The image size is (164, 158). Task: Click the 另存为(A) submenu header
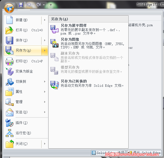point(88,19)
